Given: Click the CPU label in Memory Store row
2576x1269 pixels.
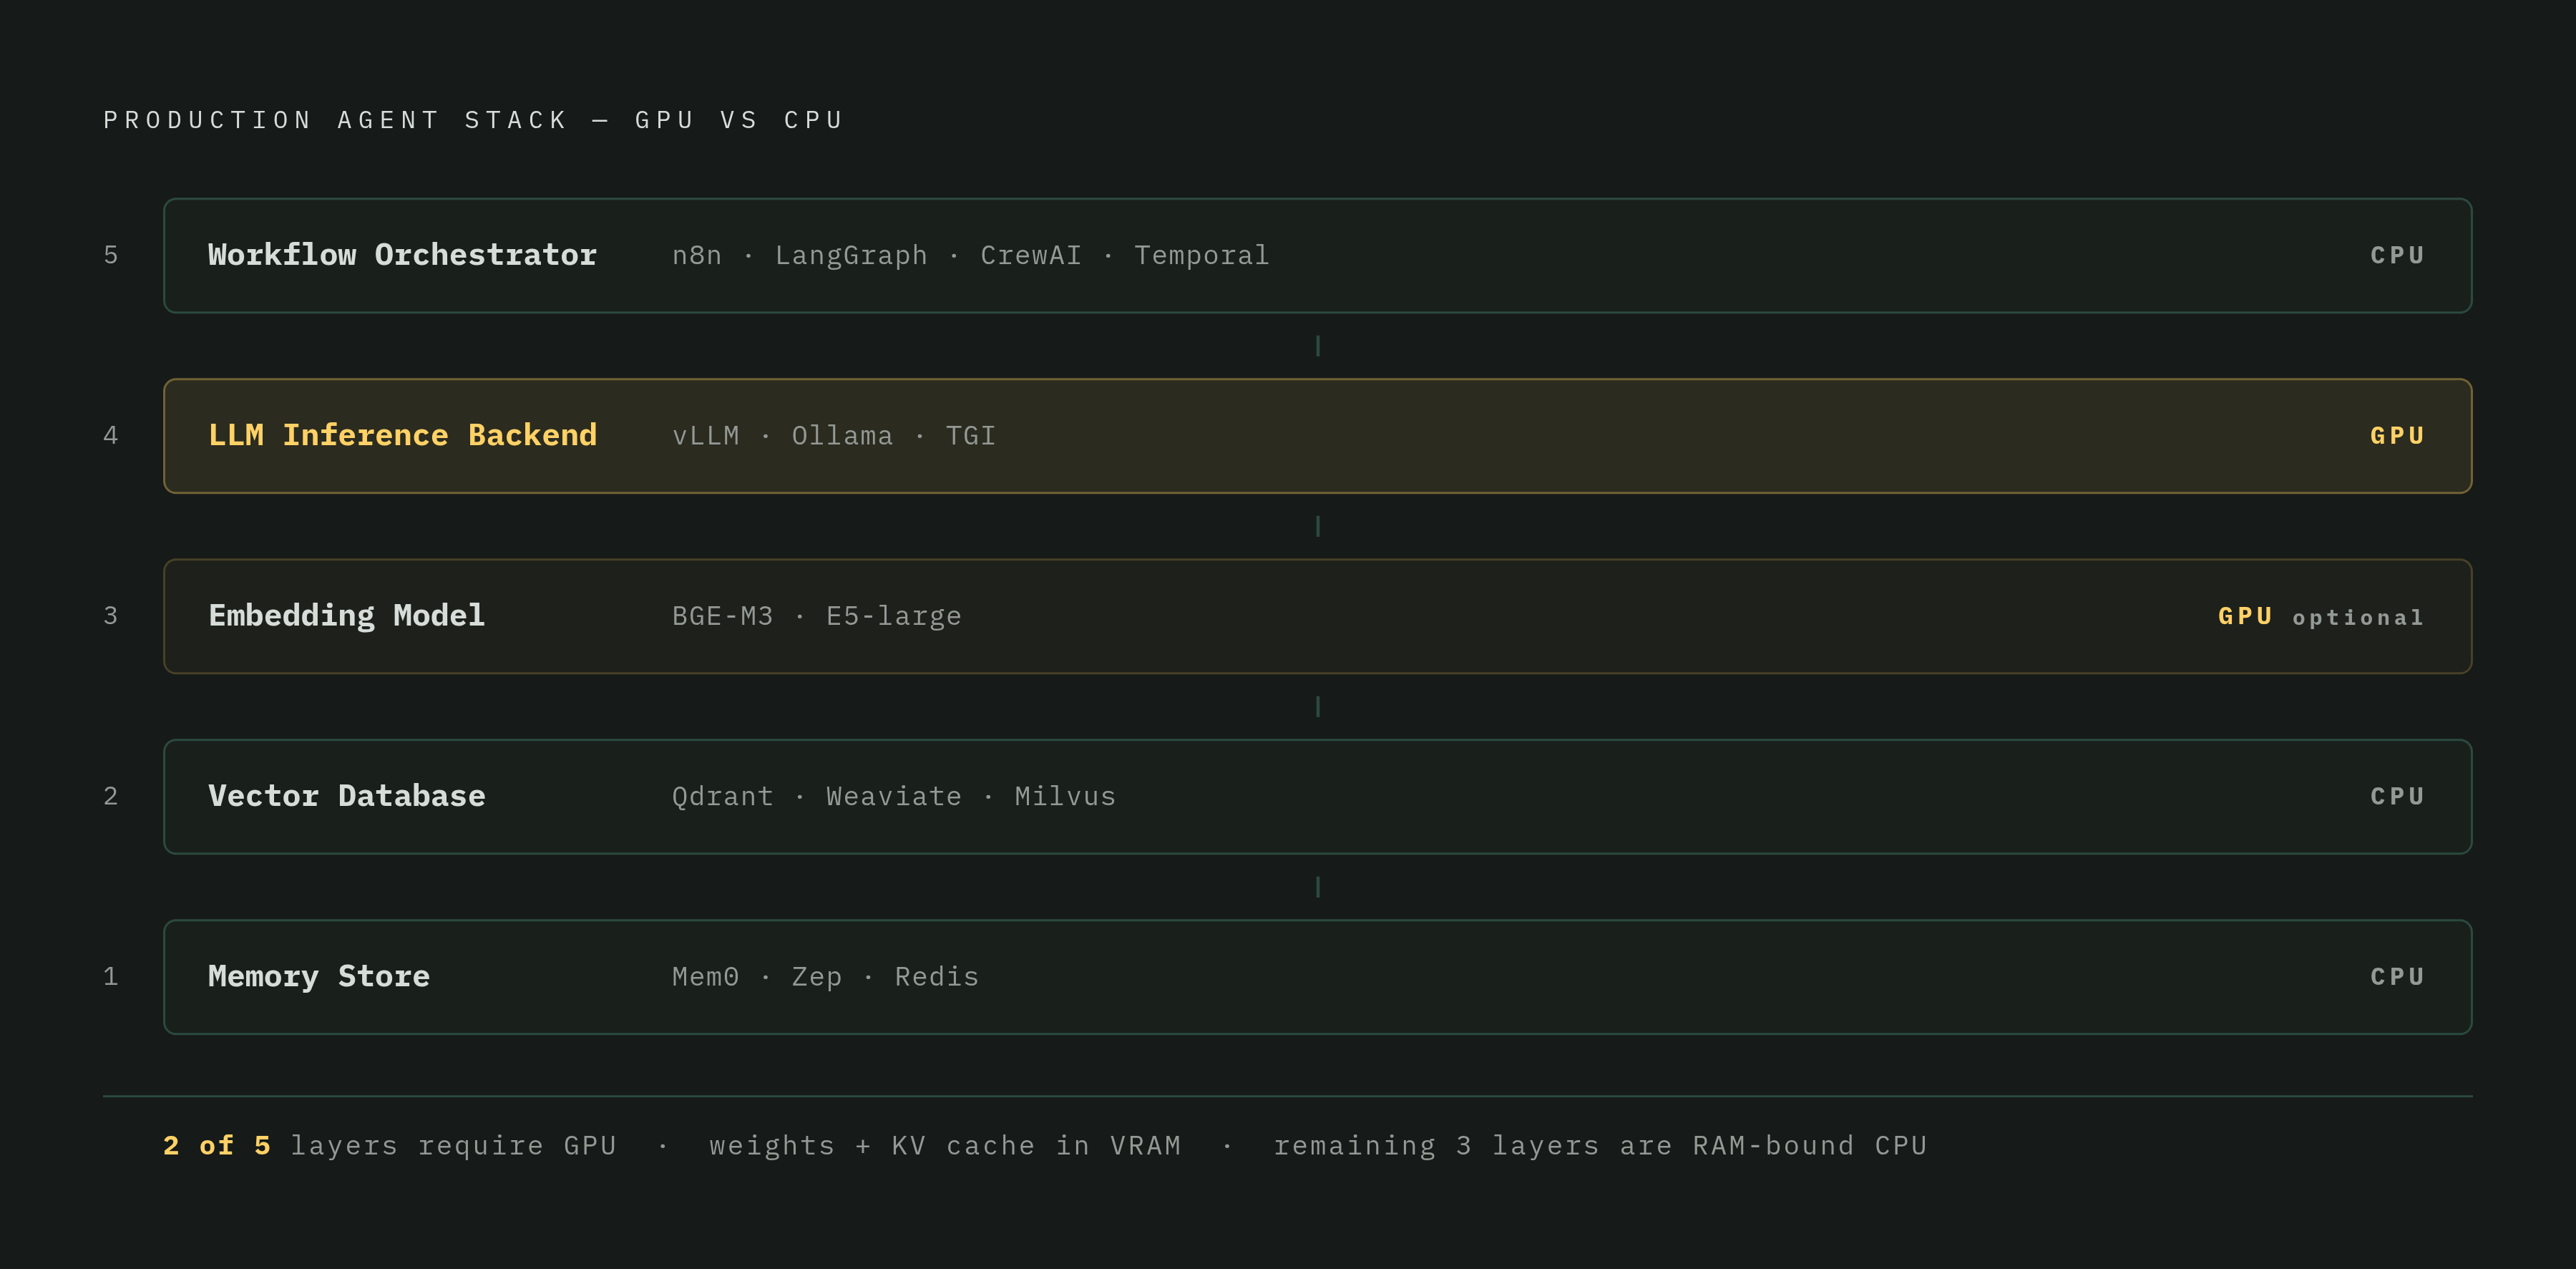Looking at the screenshot, I should click(2398, 977).
